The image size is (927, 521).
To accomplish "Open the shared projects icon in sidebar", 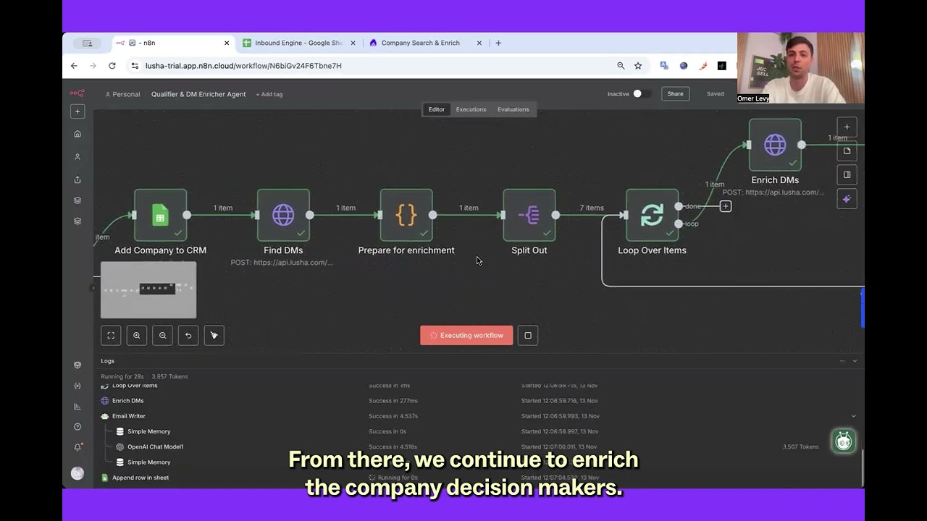I will (x=77, y=180).
